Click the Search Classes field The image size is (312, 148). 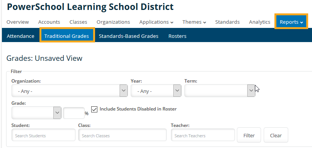point(122,135)
